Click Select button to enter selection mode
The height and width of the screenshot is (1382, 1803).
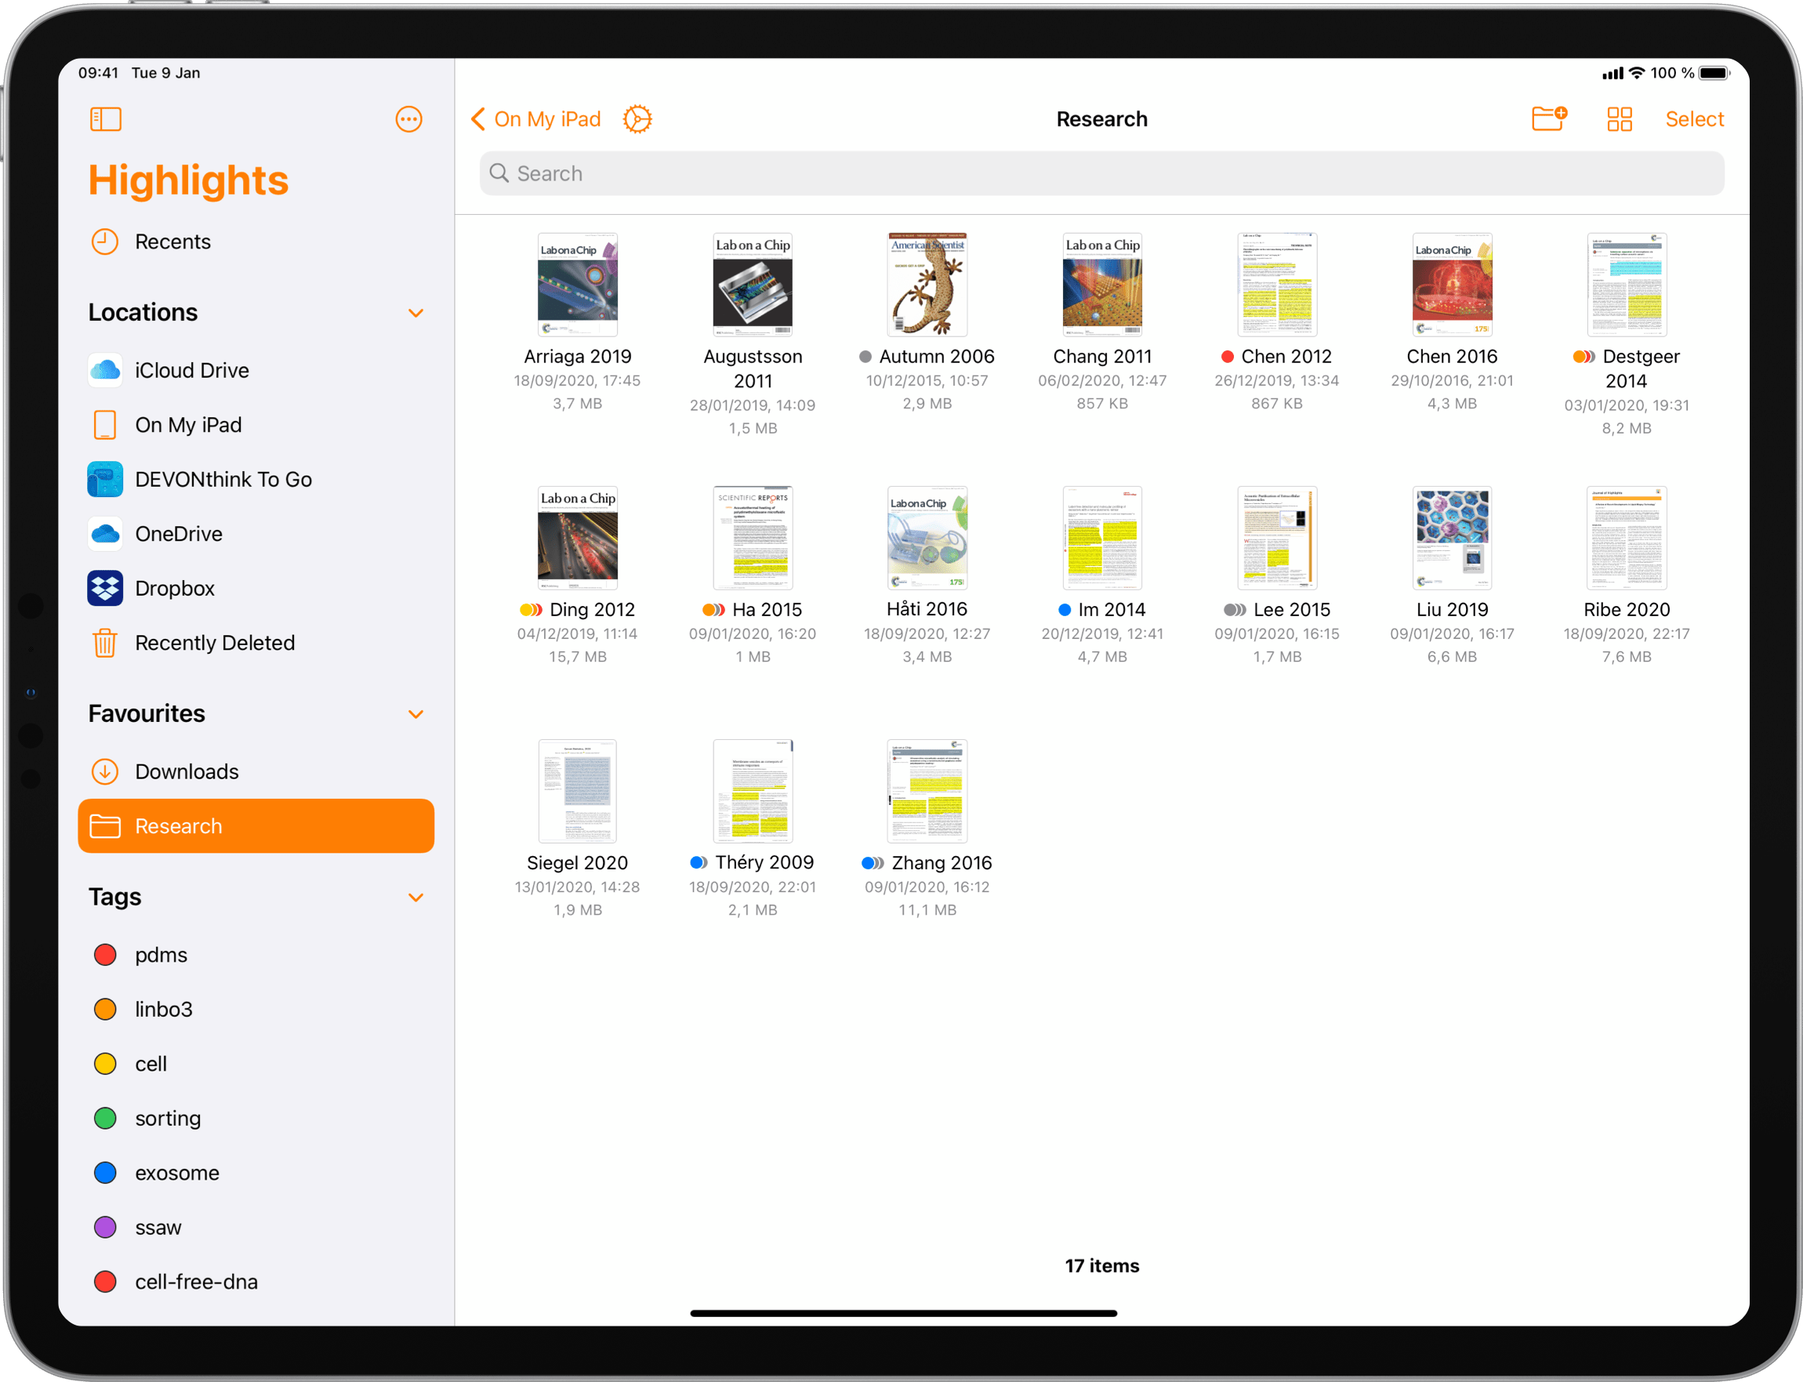(x=1694, y=119)
